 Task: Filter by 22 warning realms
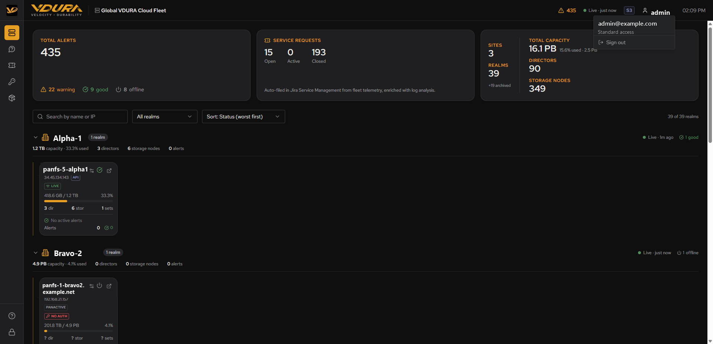[58, 89]
